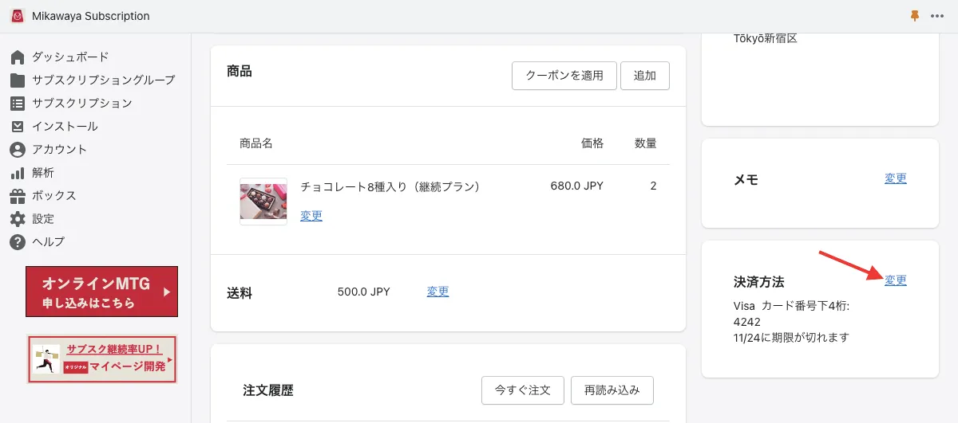Click the オンラインMTG banner

102,292
